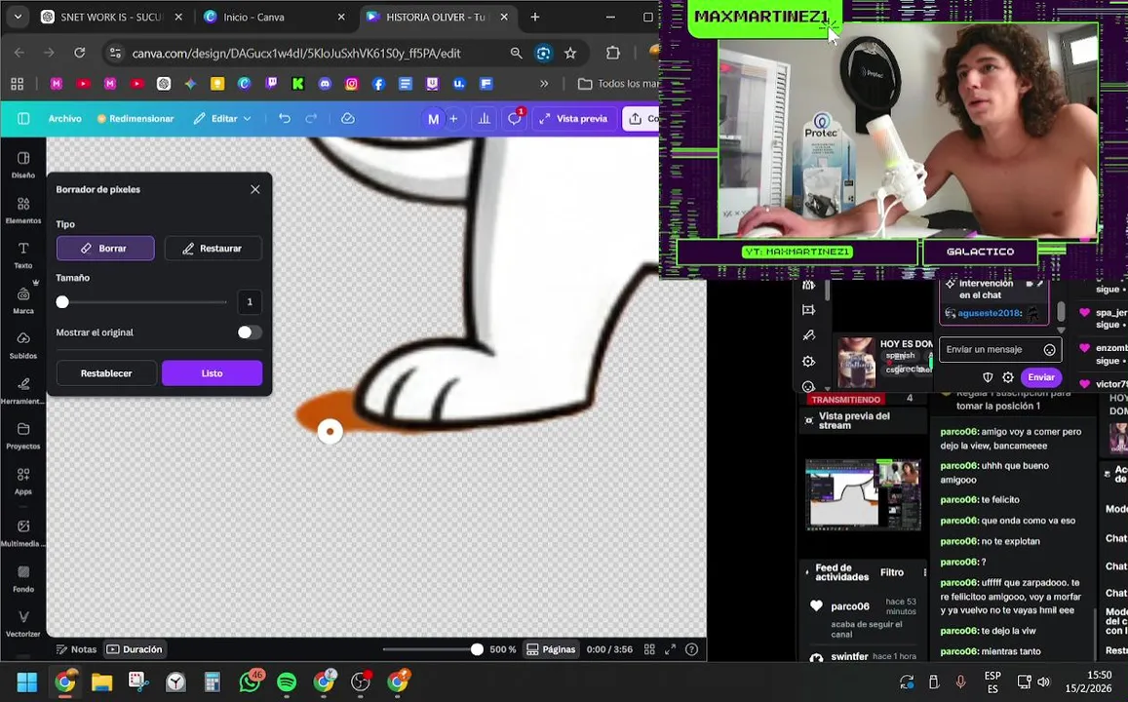
Task: Open the comments icon with notification badge
Action: 515,119
